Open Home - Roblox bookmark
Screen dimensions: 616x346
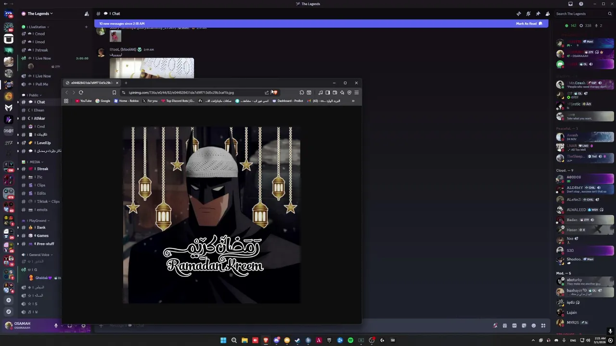tap(126, 101)
